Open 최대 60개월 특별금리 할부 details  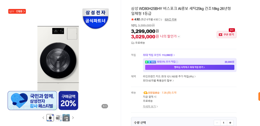click(158, 81)
